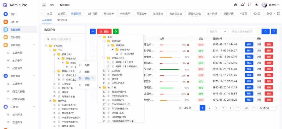Collapse the 详情页 sidebar group chevron

pyautogui.click(x=34, y=107)
